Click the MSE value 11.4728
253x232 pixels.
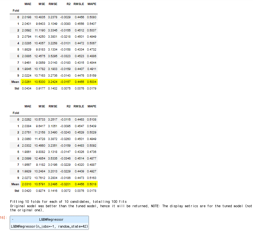[x=40, y=139]
